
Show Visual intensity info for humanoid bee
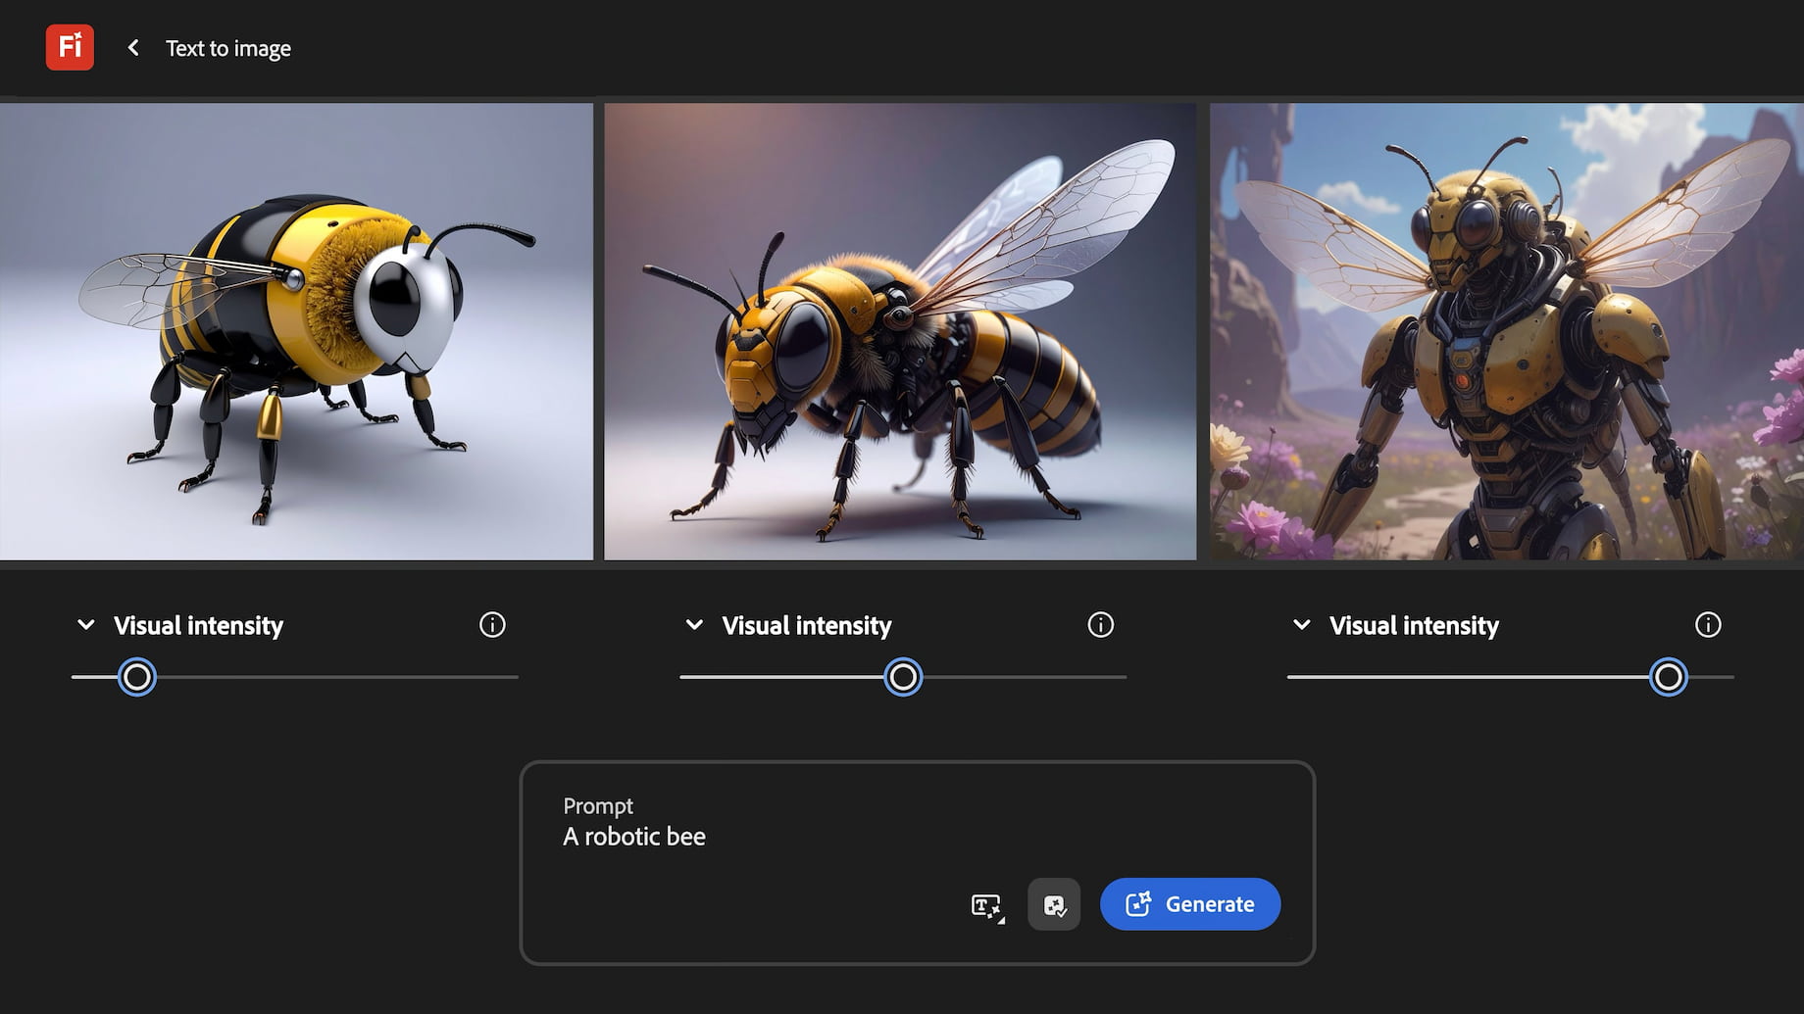(1708, 625)
